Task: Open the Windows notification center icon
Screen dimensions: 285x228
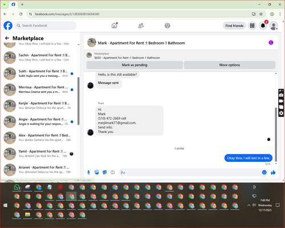Action: coord(278,205)
